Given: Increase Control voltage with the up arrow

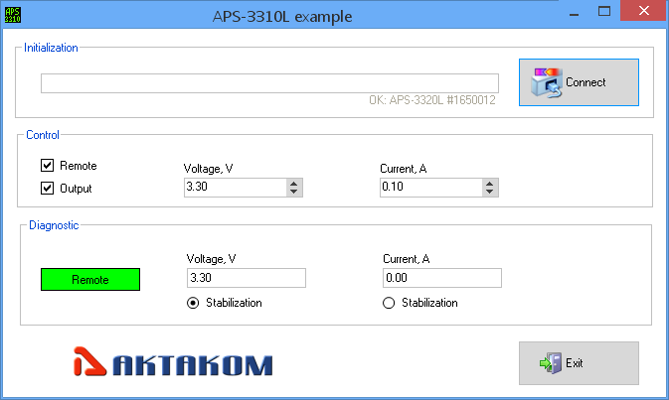Looking at the screenshot, I should [293, 184].
